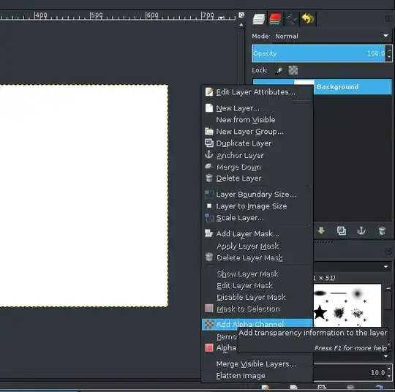Click the lower layer down arrow icon
Viewport: 395px width, 392px height.
click(321, 230)
